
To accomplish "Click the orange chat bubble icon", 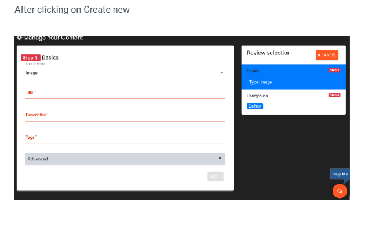I will click(x=340, y=191).
